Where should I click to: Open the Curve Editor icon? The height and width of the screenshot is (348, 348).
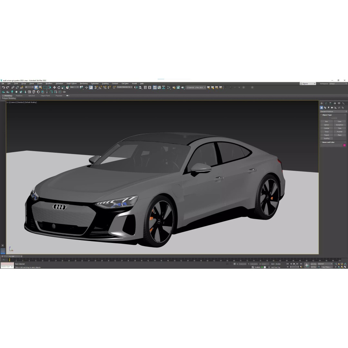tap(159, 87)
